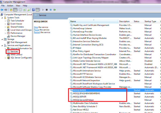Click the Restart Service toolbar icon
This screenshot has height=113, width=161.
pyautogui.click(x=55, y=10)
